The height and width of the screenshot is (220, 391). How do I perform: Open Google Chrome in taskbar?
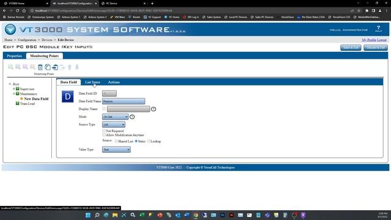(x=195, y=215)
